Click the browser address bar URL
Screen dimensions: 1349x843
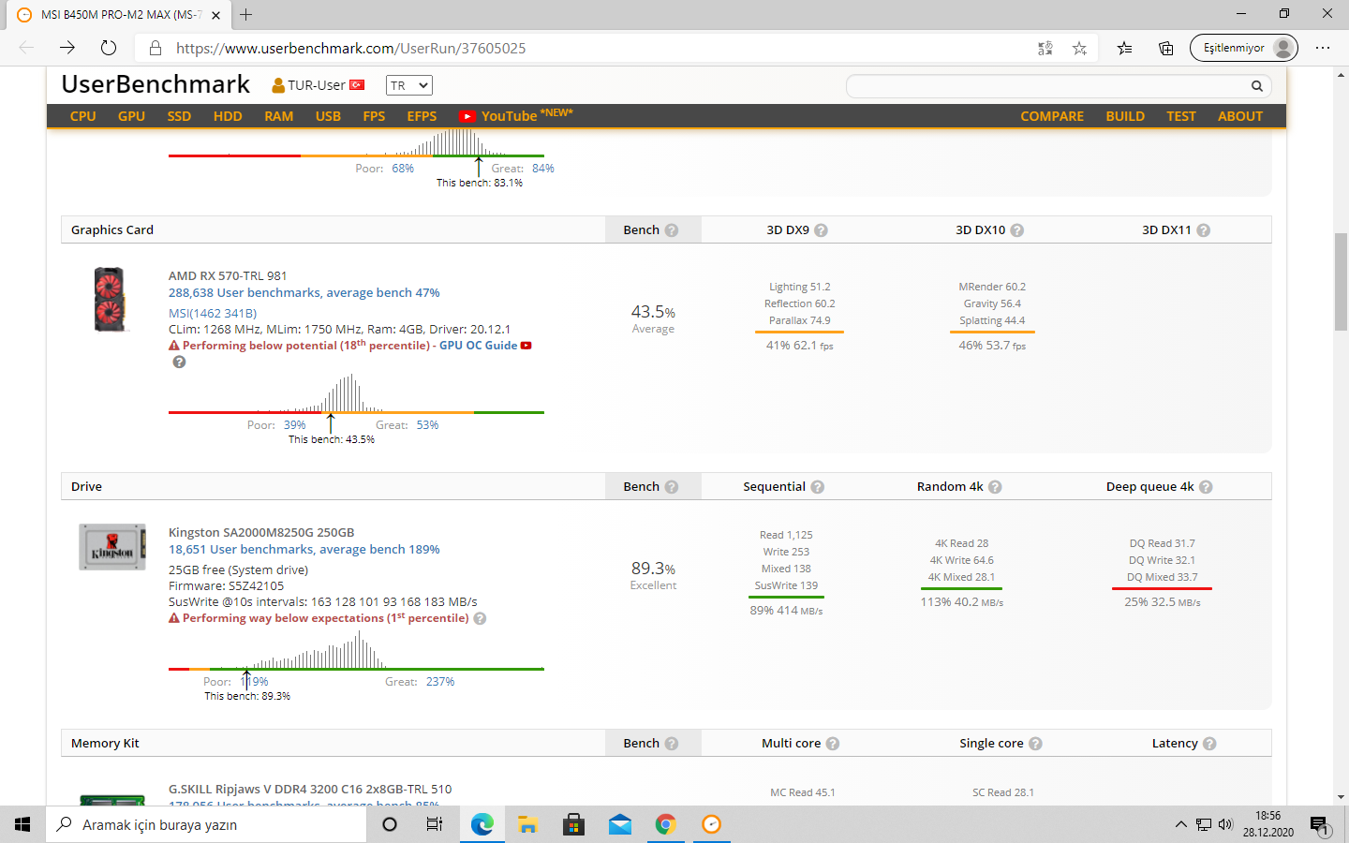(x=351, y=48)
